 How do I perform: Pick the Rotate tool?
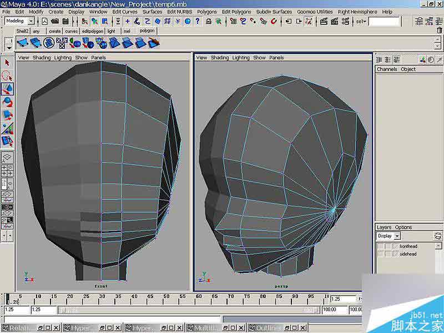[7, 102]
